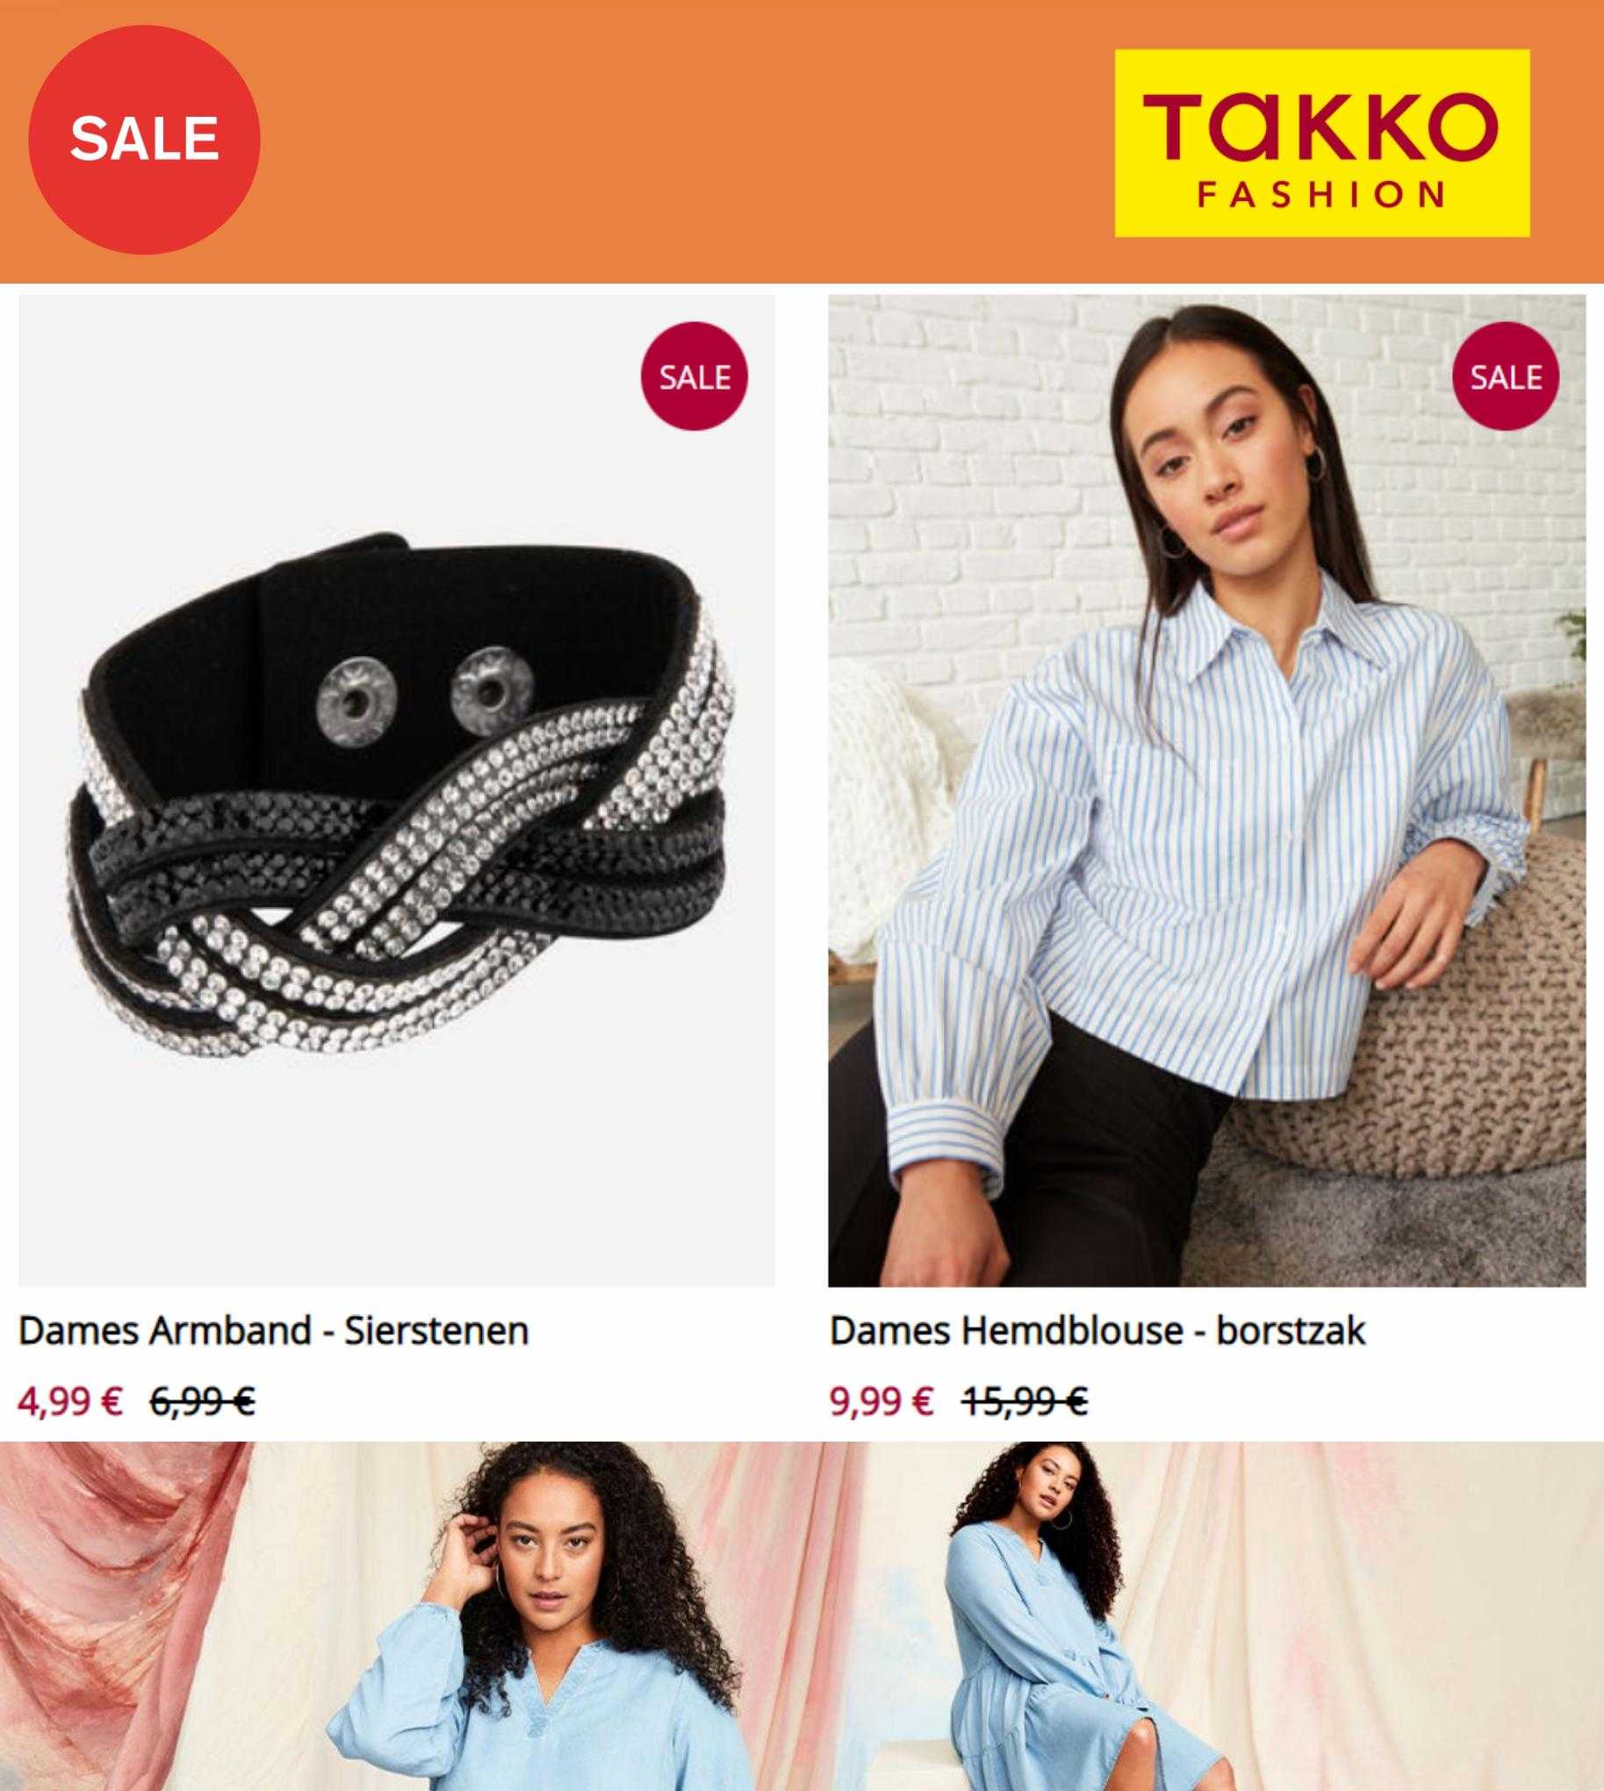The width and height of the screenshot is (1604, 1791).
Task: Open the Dames Hemdblouse - borstzak link
Action: [1097, 1330]
